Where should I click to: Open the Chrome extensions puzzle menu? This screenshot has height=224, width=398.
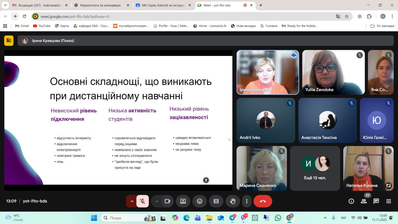pos(369,16)
